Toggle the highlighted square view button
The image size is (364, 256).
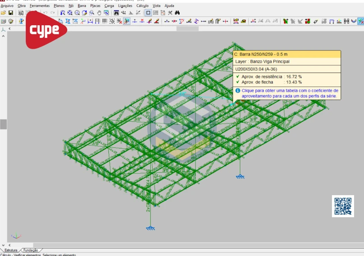click(148, 13)
